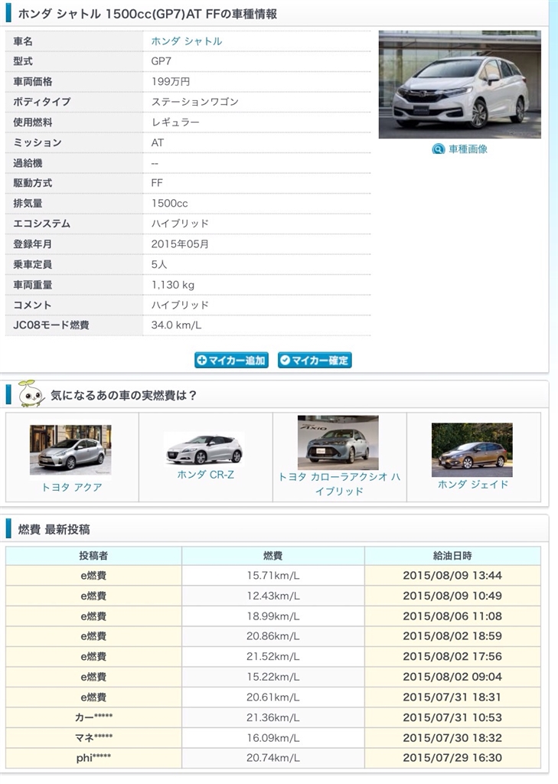Open the ホンダ シャトル car name link
558x784 pixels.
tap(187, 41)
